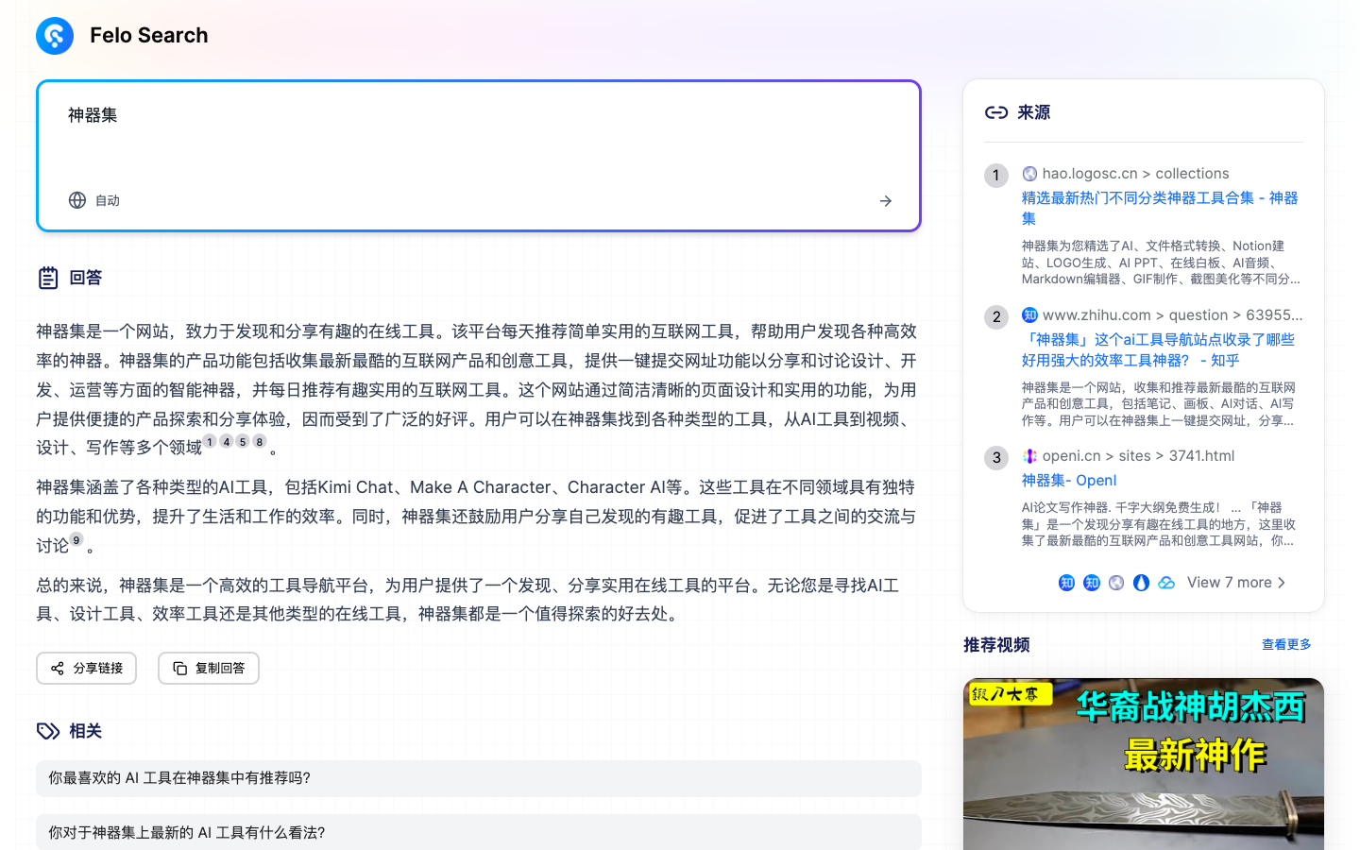Submit the search with the arrow button

click(886, 200)
